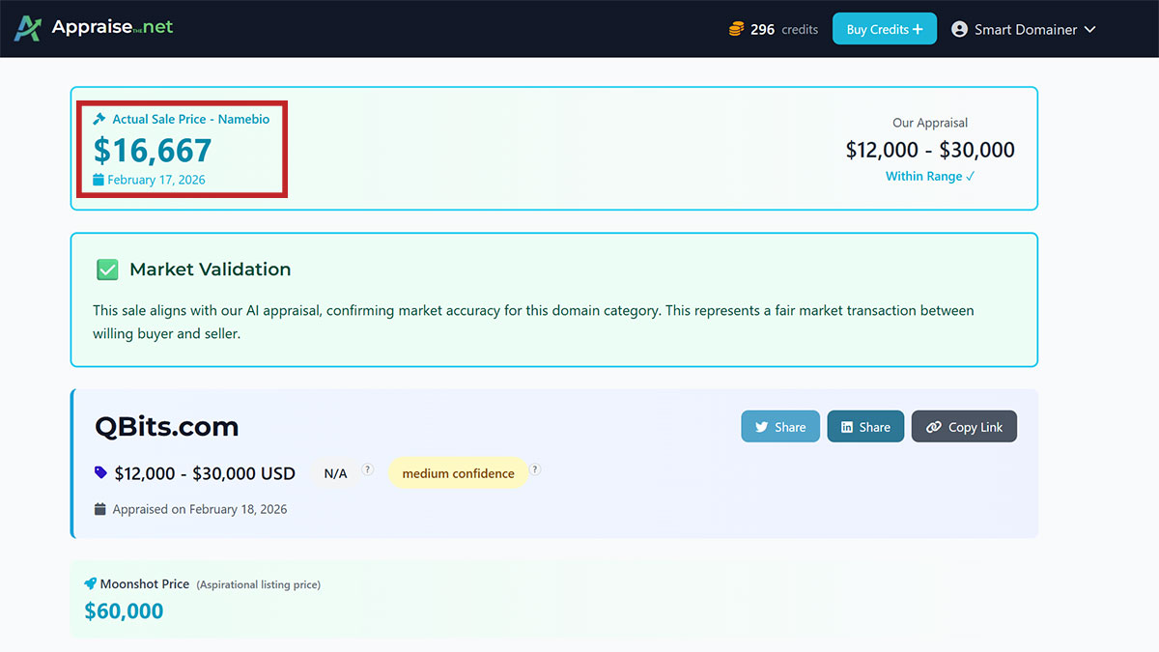Click the Moonshot Price label
Viewport: 1159px width, 652px height.
(x=145, y=584)
